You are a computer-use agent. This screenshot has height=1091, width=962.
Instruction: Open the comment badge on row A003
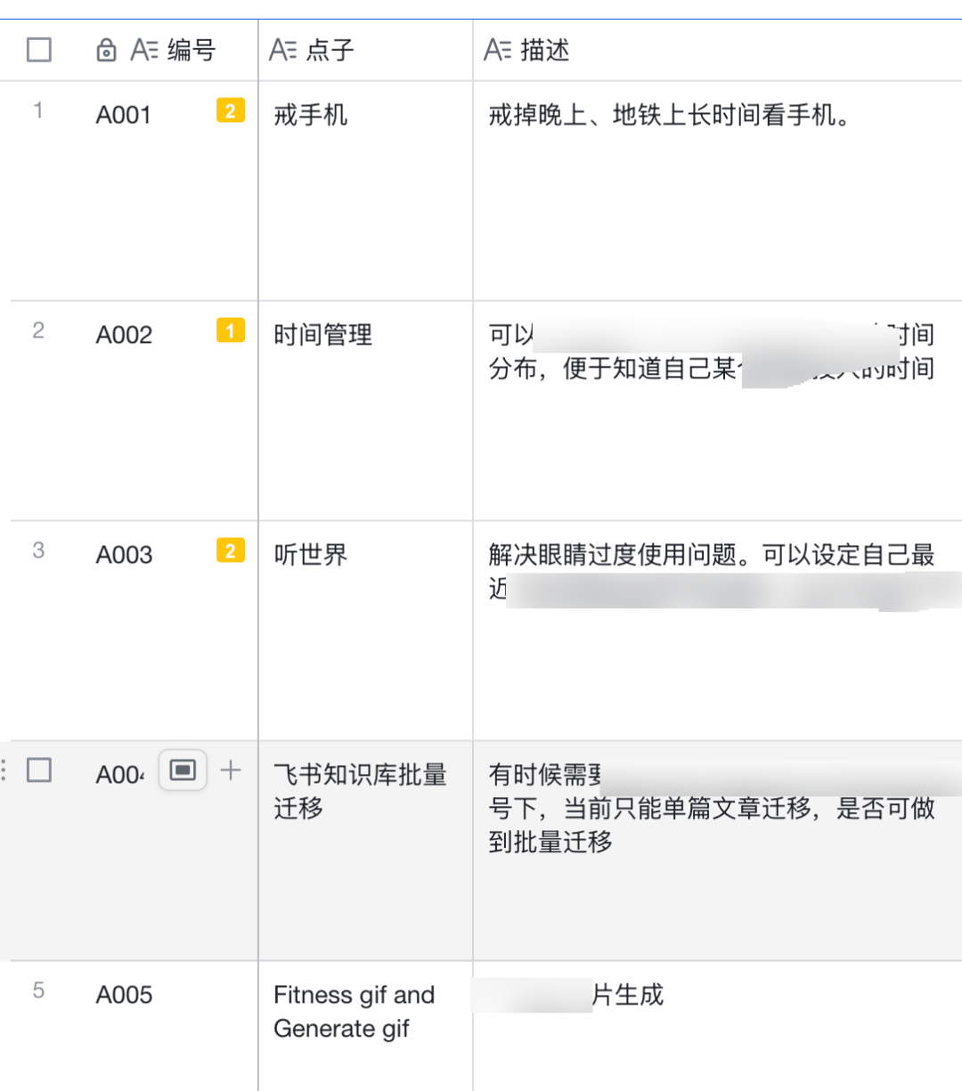(230, 550)
